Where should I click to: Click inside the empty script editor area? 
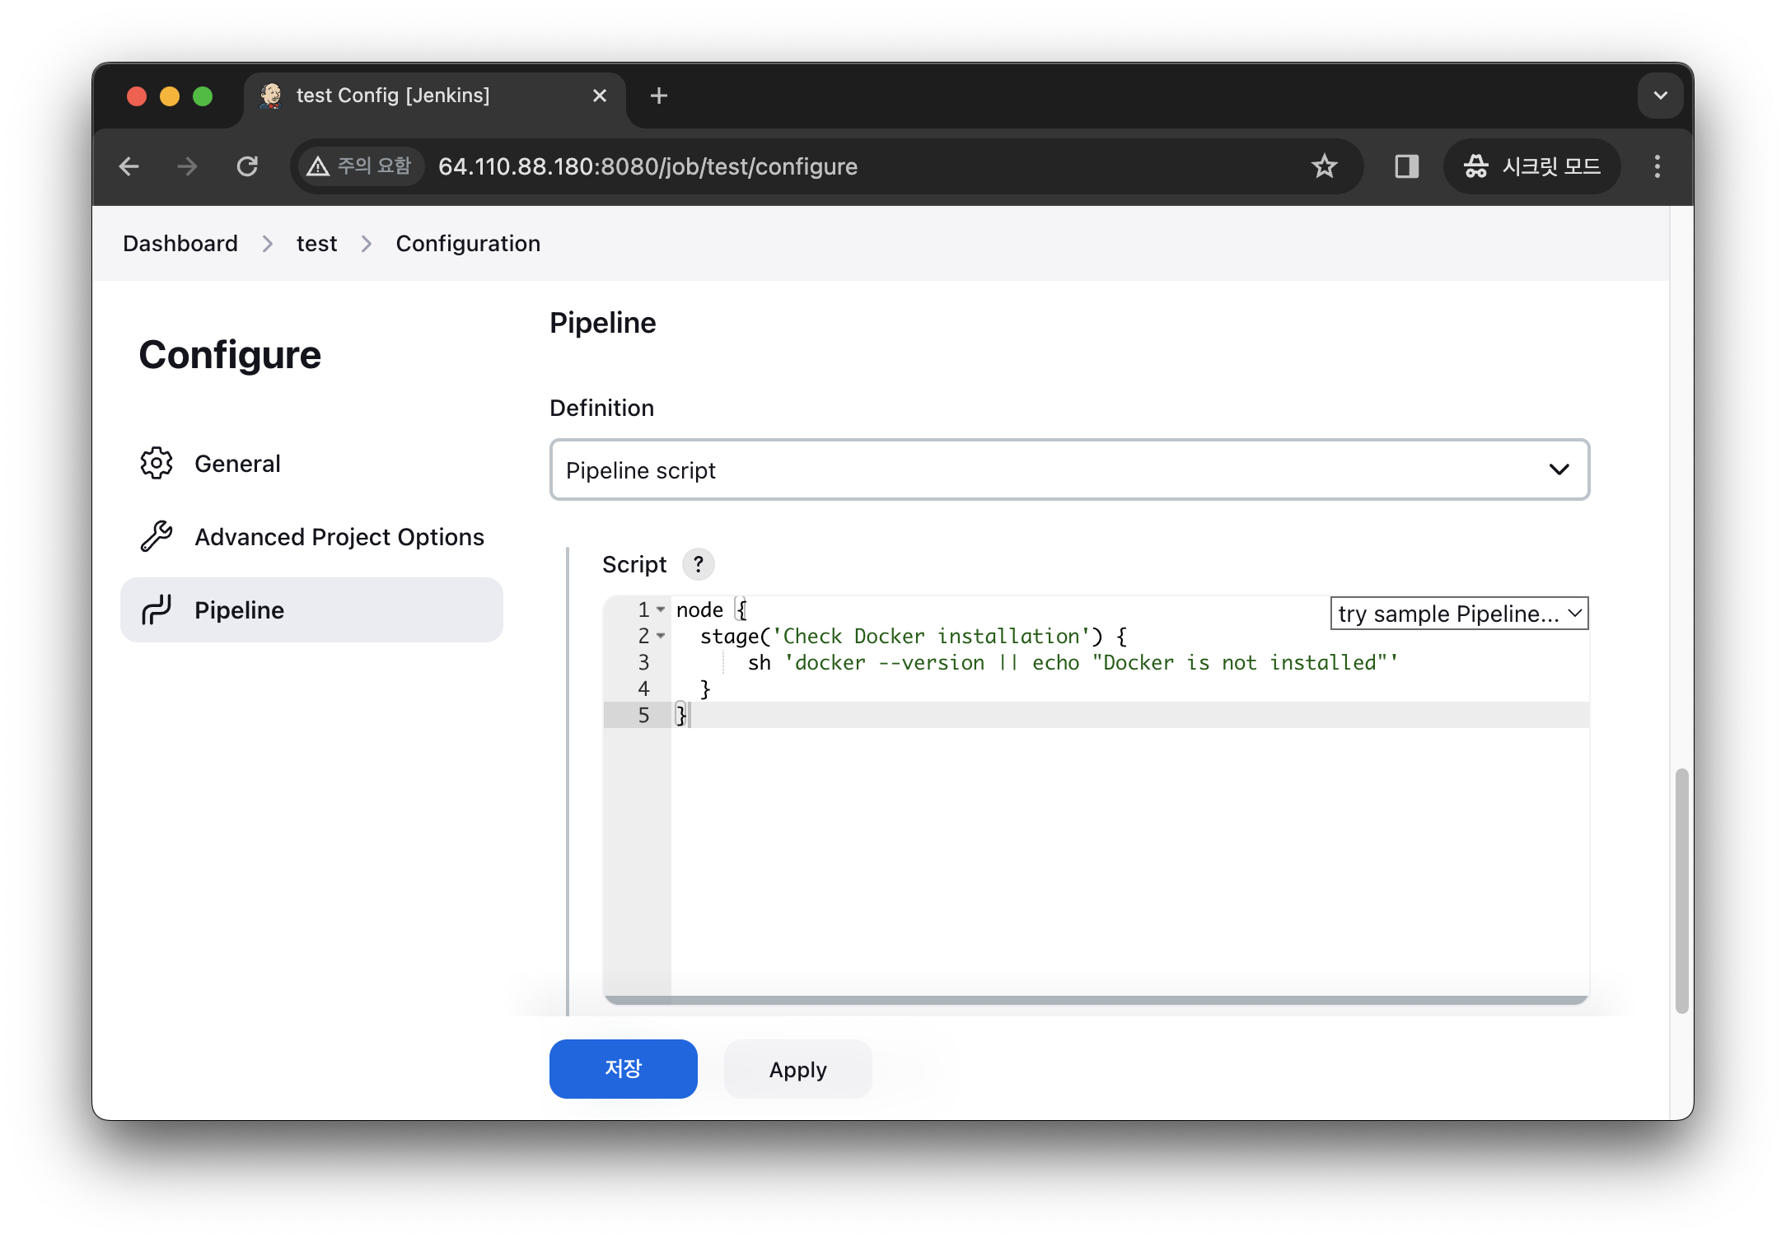click(x=1129, y=861)
